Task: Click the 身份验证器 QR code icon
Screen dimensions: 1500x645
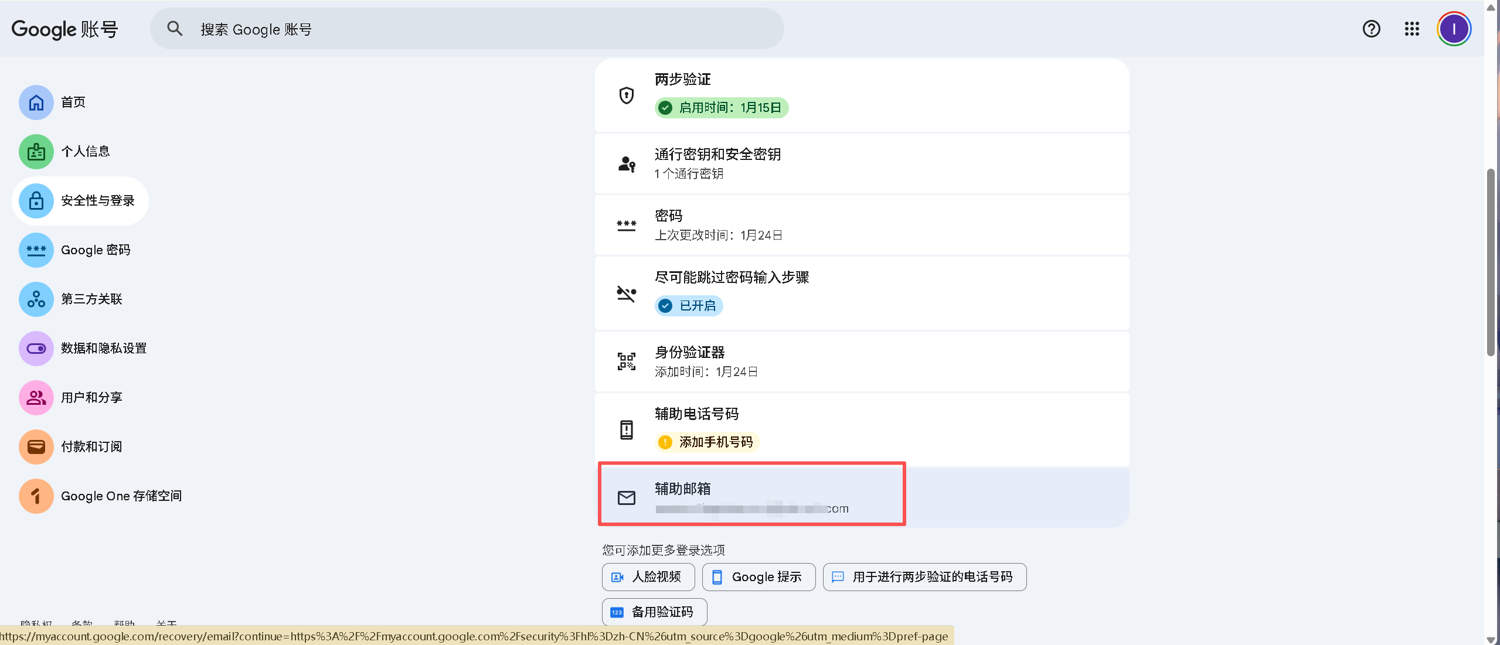Action: coord(625,361)
